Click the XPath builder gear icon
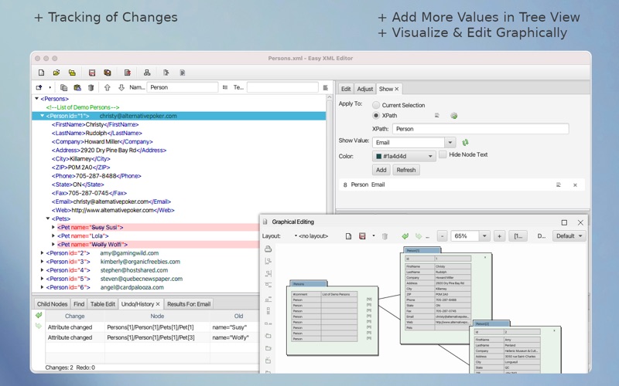619x386 pixels. 454,116
